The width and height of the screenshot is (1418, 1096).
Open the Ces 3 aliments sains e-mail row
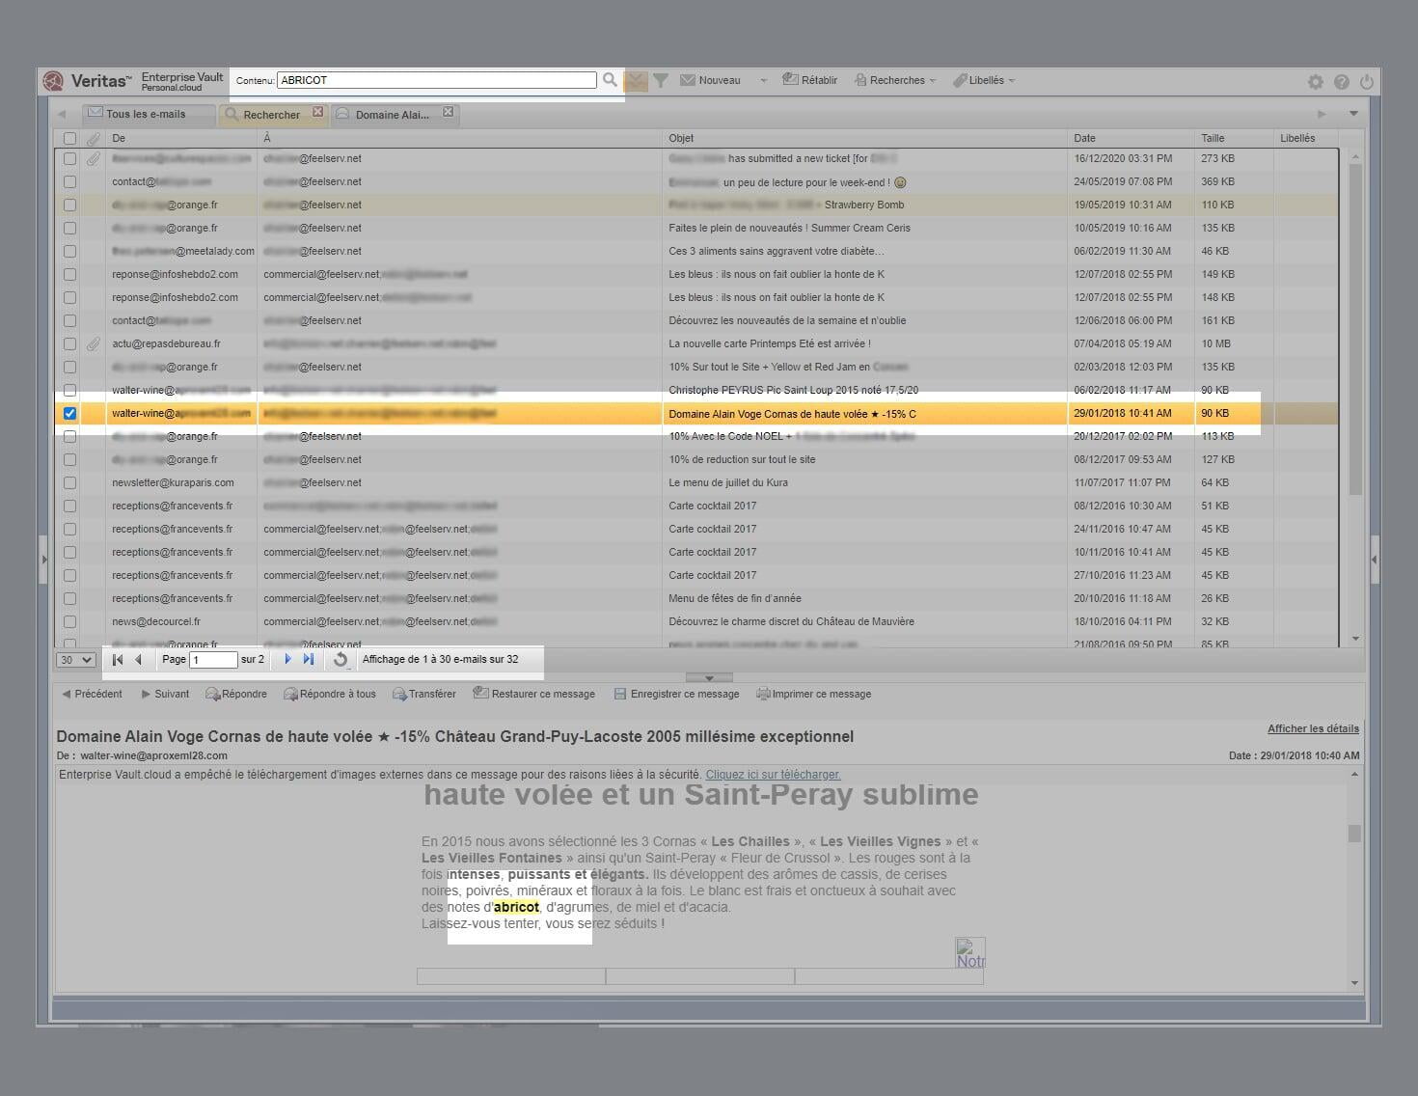(696, 251)
